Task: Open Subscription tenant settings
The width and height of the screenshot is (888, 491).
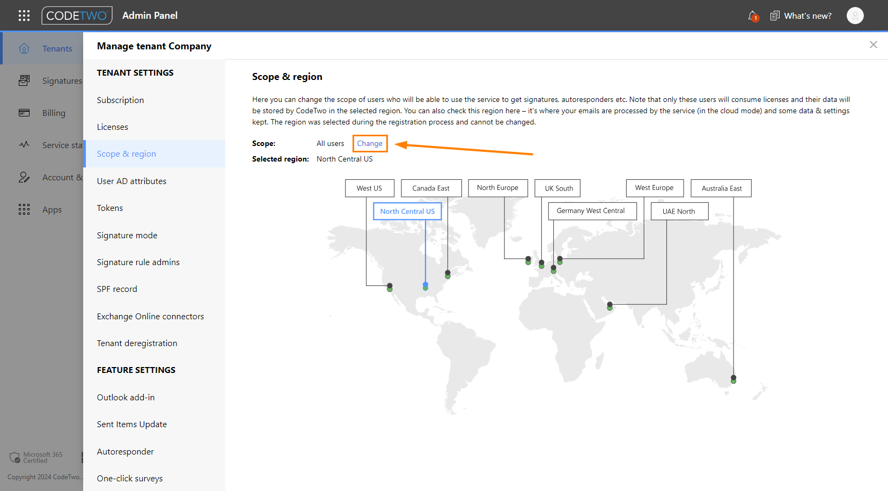Action: [x=155, y=100]
